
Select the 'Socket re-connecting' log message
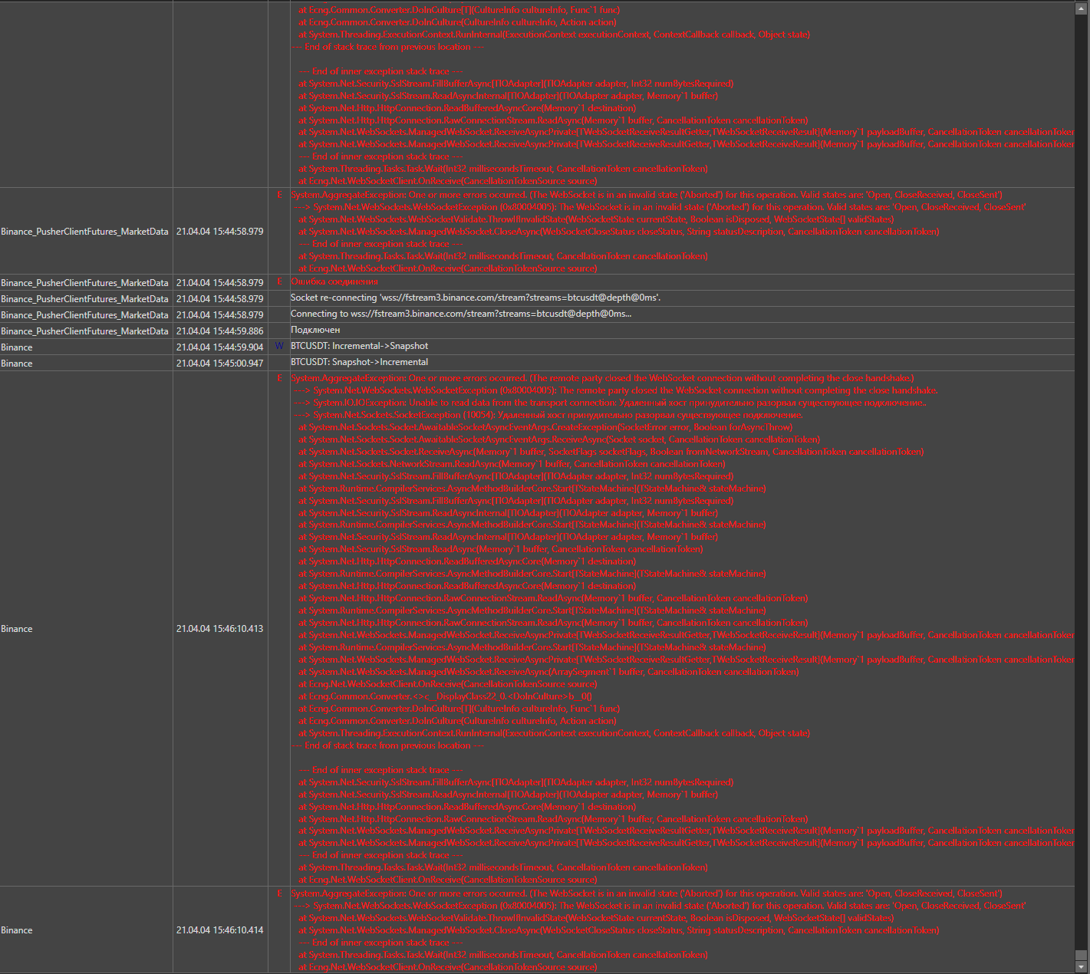[x=476, y=298]
